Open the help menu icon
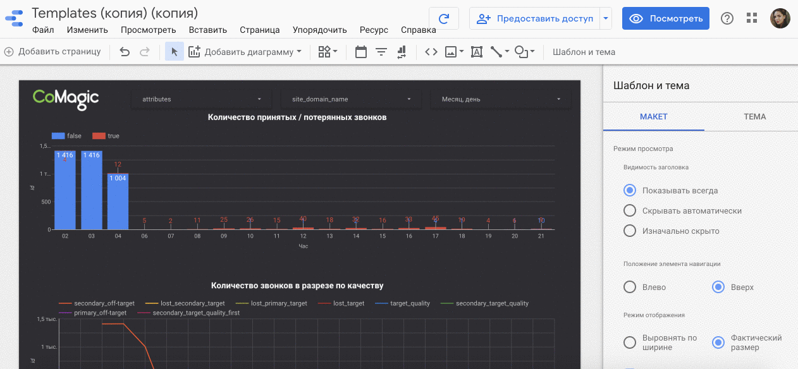798x369 pixels. (x=727, y=18)
